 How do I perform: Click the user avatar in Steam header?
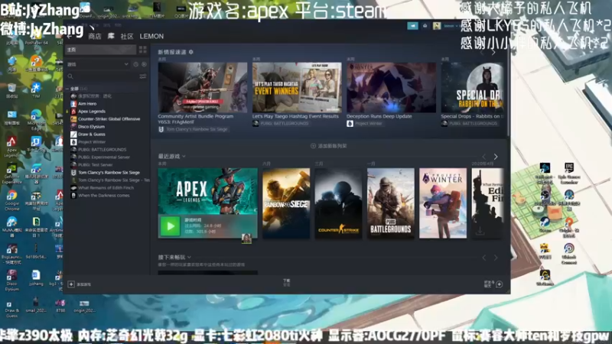pos(437,26)
